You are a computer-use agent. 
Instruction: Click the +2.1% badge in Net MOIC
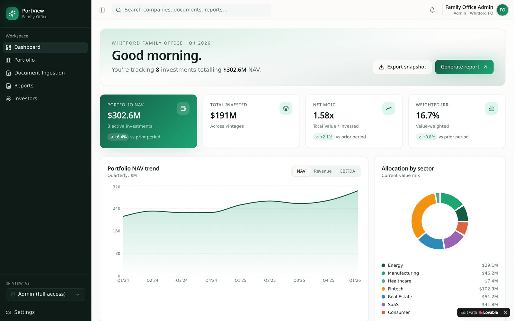pyautogui.click(x=324, y=137)
